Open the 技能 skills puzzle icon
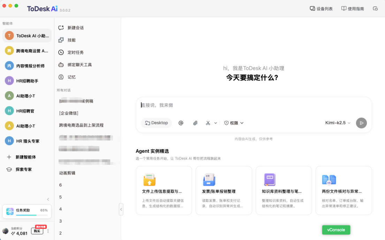385x240 pixels. [x=61, y=40]
